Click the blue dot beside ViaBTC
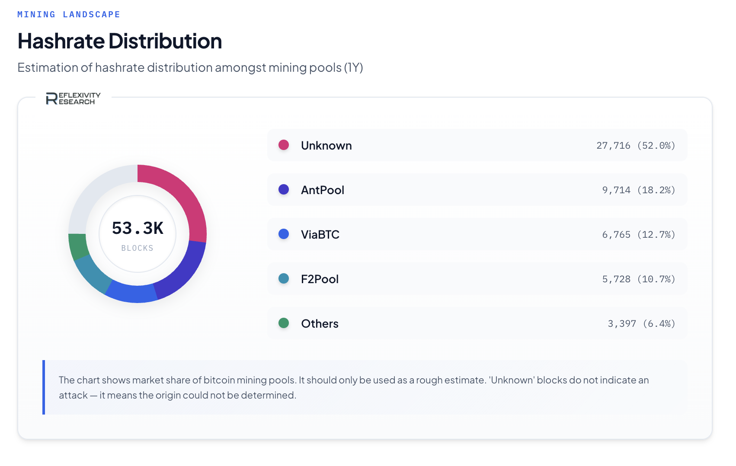This screenshot has height=466, width=736. click(284, 234)
